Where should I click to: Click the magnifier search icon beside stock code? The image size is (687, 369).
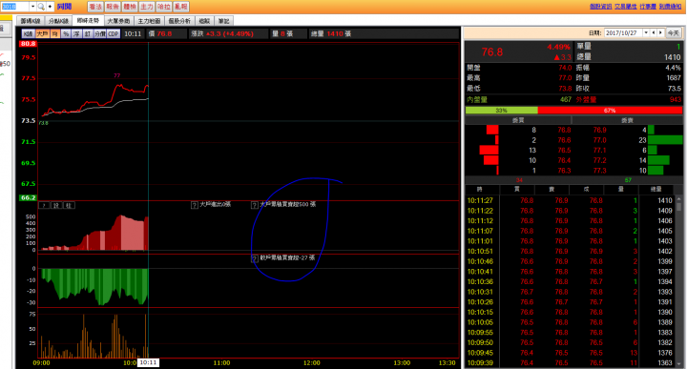point(41,7)
